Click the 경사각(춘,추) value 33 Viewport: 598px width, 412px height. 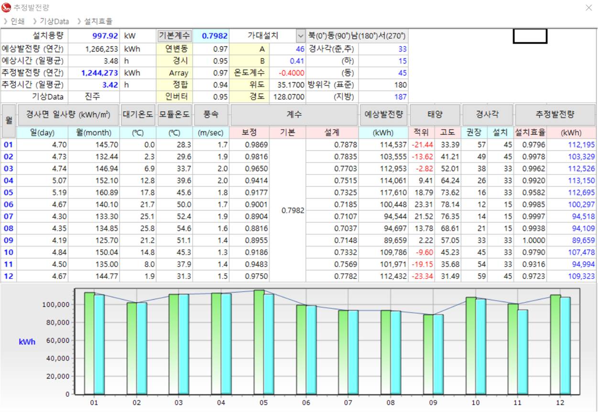(383, 49)
